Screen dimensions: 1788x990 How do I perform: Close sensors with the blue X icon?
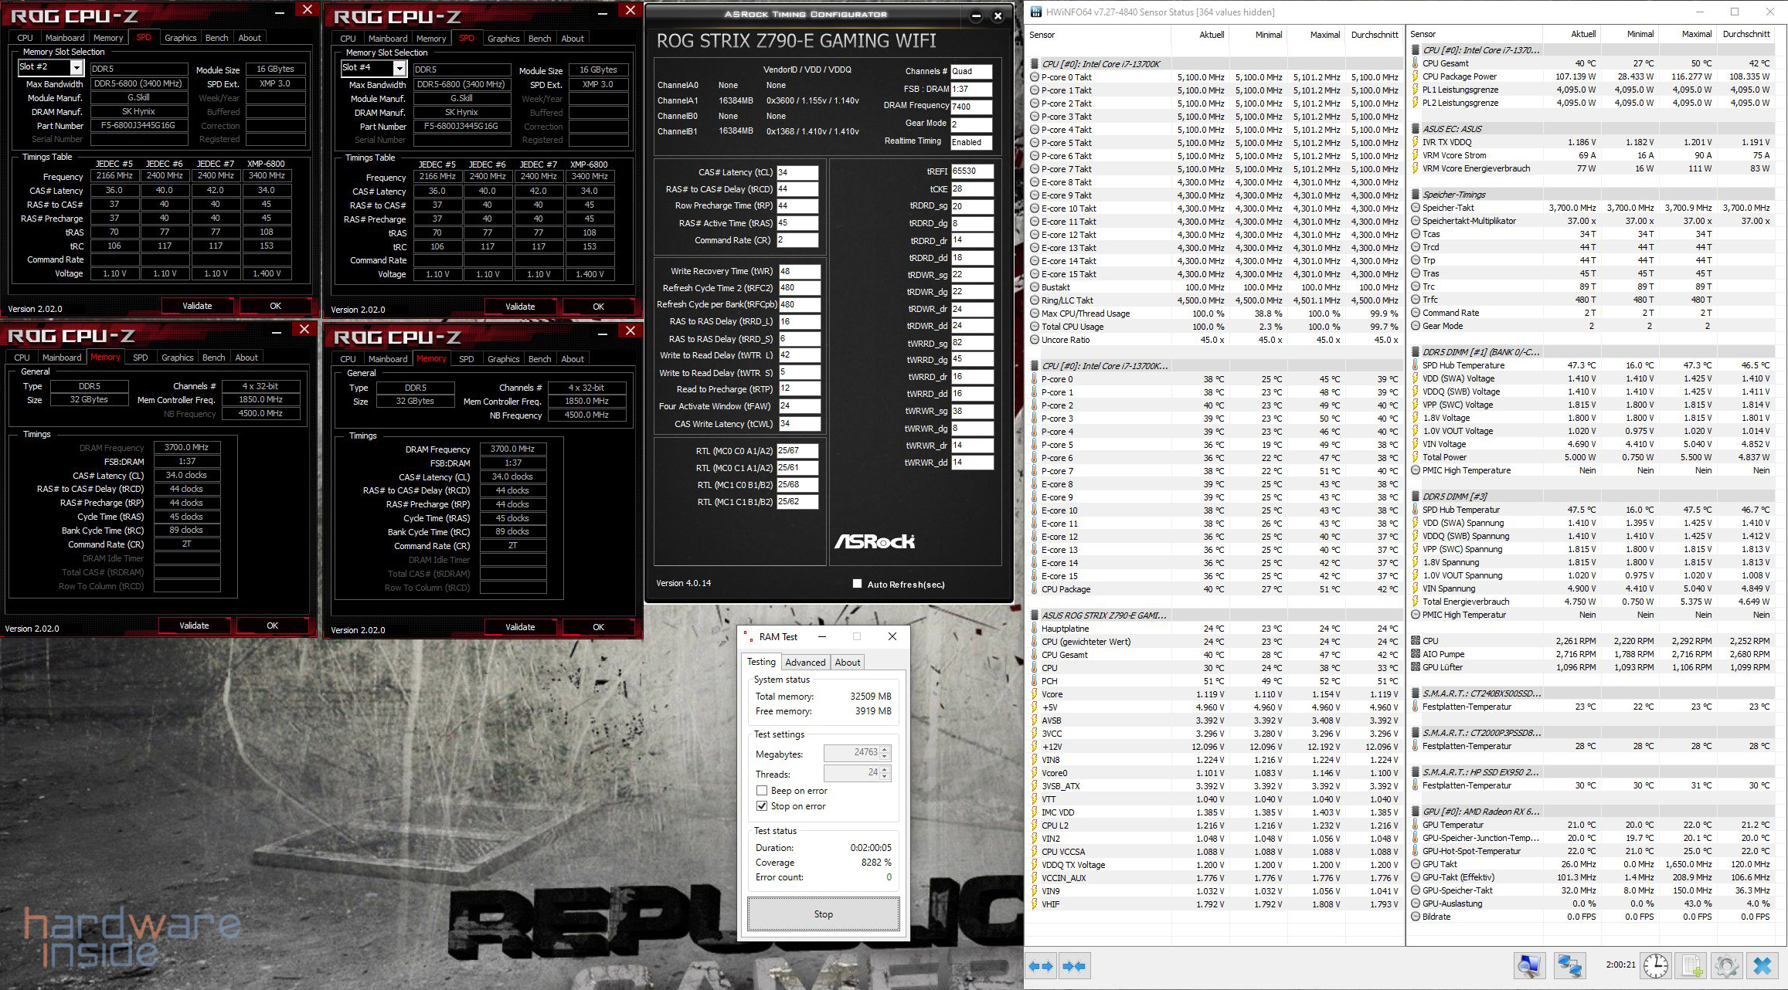point(1763,966)
